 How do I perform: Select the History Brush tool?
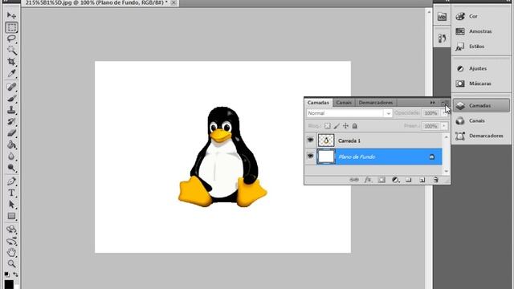(11, 121)
